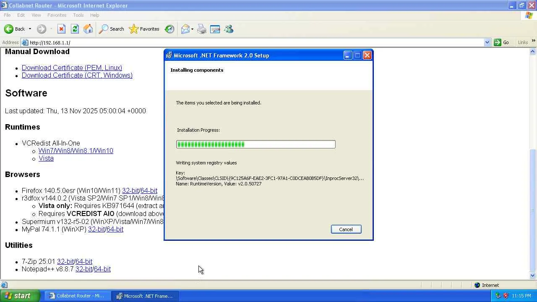Click the 11:15 PM system clock
The height and width of the screenshot is (302, 537).
point(521,296)
